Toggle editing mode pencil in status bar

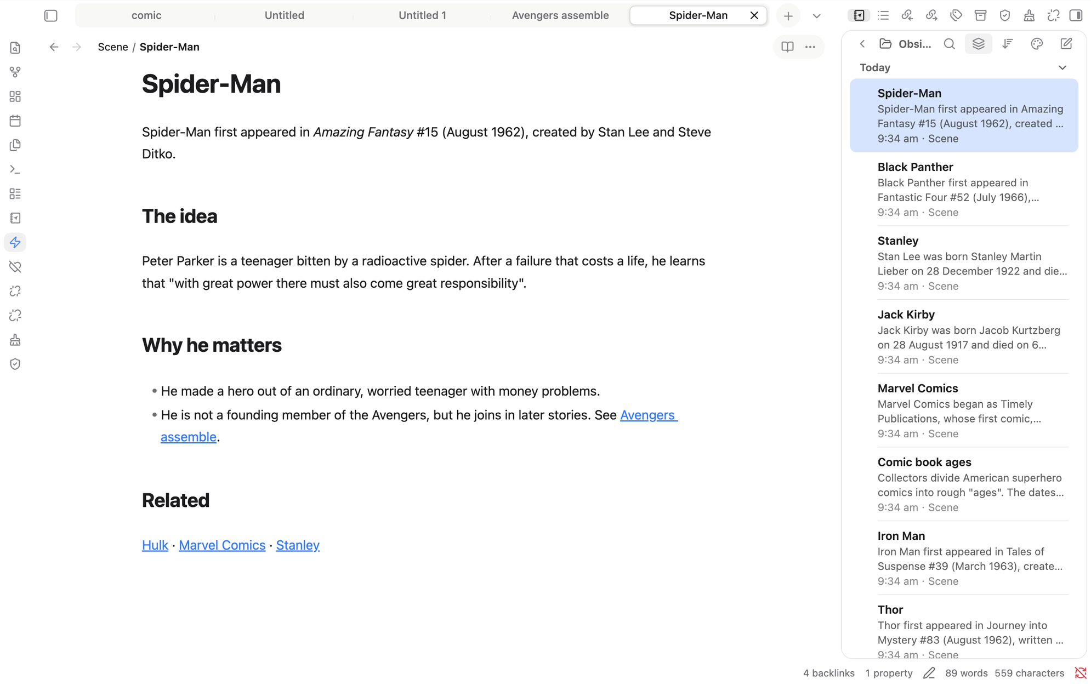[x=929, y=673]
